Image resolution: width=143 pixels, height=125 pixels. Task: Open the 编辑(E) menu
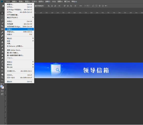(14, 2)
